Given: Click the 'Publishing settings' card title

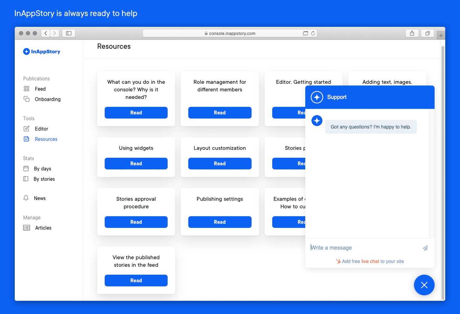Looking at the screenshot, I should pos(220,199).
